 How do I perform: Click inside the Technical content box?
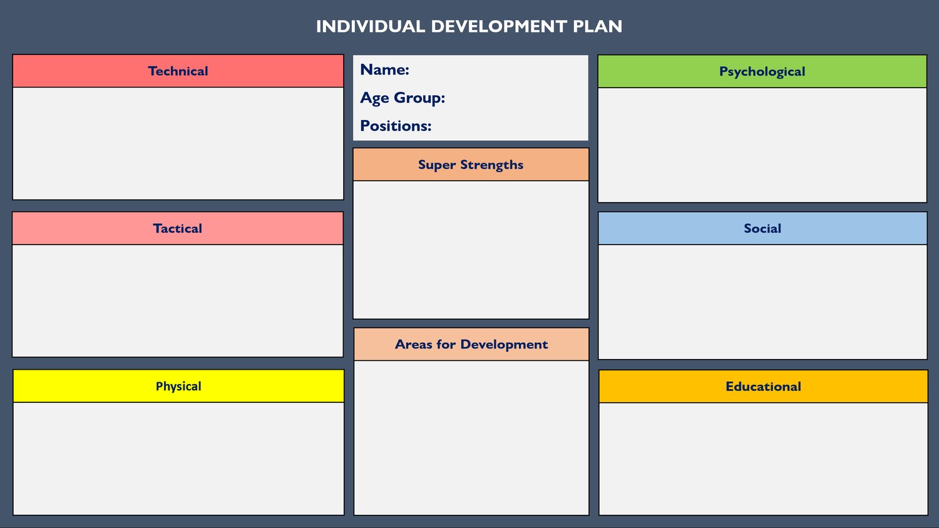[178, 143]
